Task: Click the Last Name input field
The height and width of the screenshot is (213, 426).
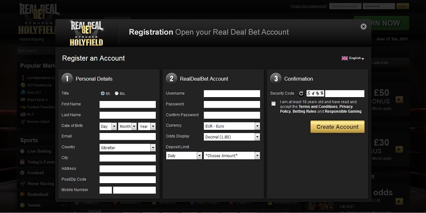Action: [x=128, y=115]
